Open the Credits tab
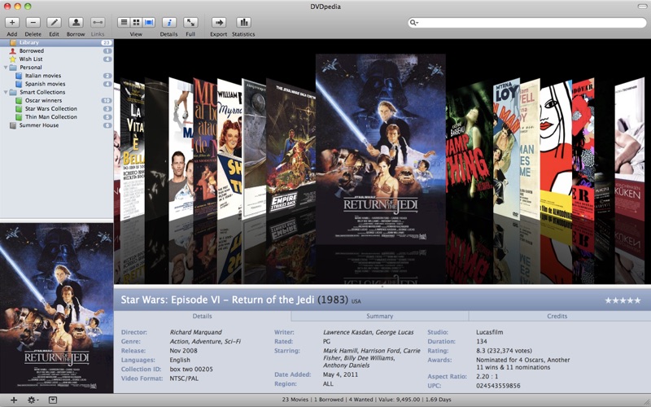651x407 pixels. [x=557, y=316]
